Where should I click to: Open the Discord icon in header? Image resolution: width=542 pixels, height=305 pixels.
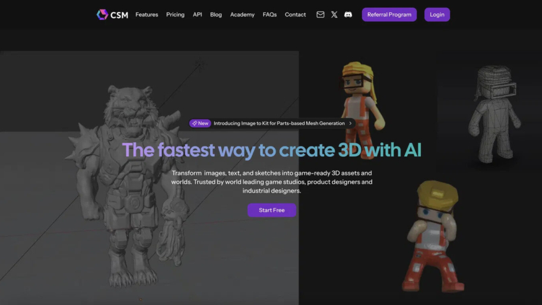(348, 15)
